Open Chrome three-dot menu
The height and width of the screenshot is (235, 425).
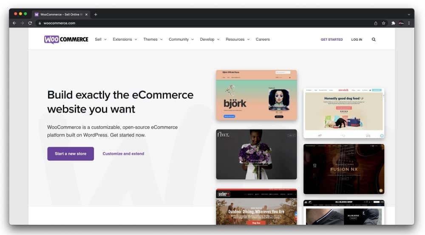click(x=409, y=23)
